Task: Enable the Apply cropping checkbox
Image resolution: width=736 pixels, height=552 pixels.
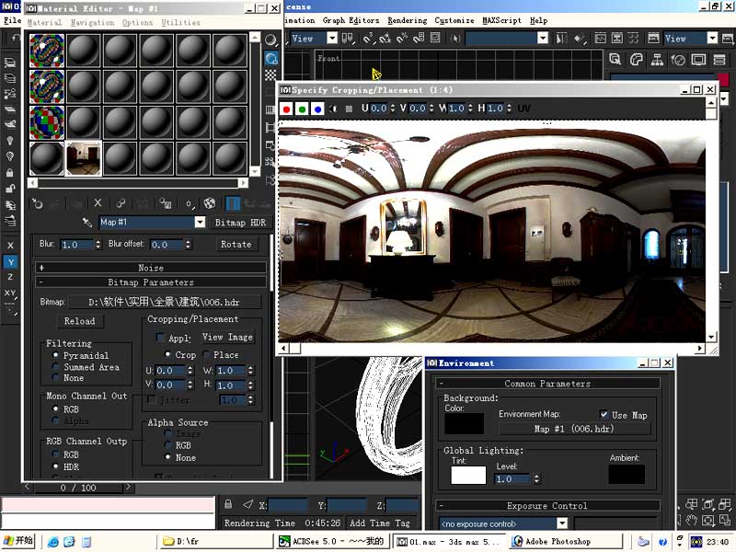Action: 160,338
